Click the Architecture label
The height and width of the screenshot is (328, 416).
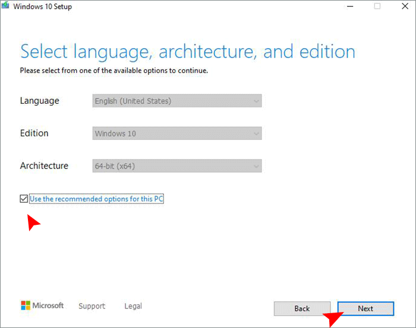[x=44, y=165]
